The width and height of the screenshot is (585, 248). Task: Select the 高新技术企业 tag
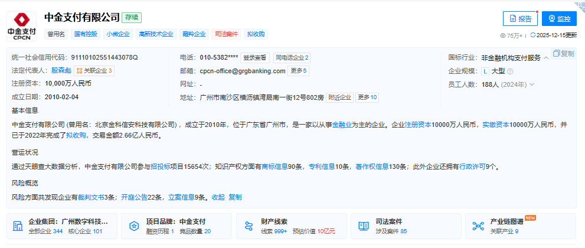coord(156,34)
